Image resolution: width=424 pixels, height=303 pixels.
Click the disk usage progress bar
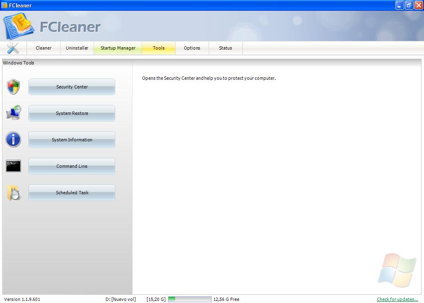pyautogui.click(x=190, y=299)
